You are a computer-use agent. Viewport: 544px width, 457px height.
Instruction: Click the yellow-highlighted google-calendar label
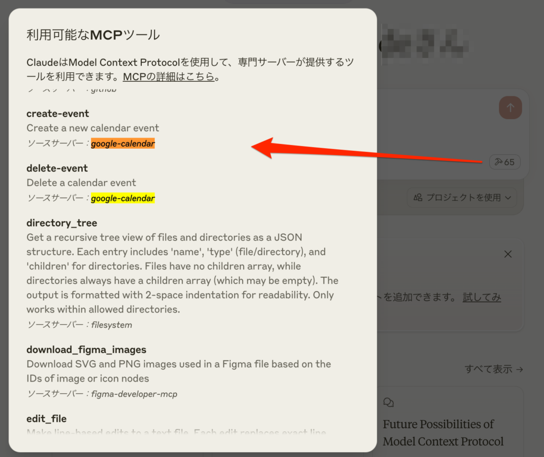point(123,198)
